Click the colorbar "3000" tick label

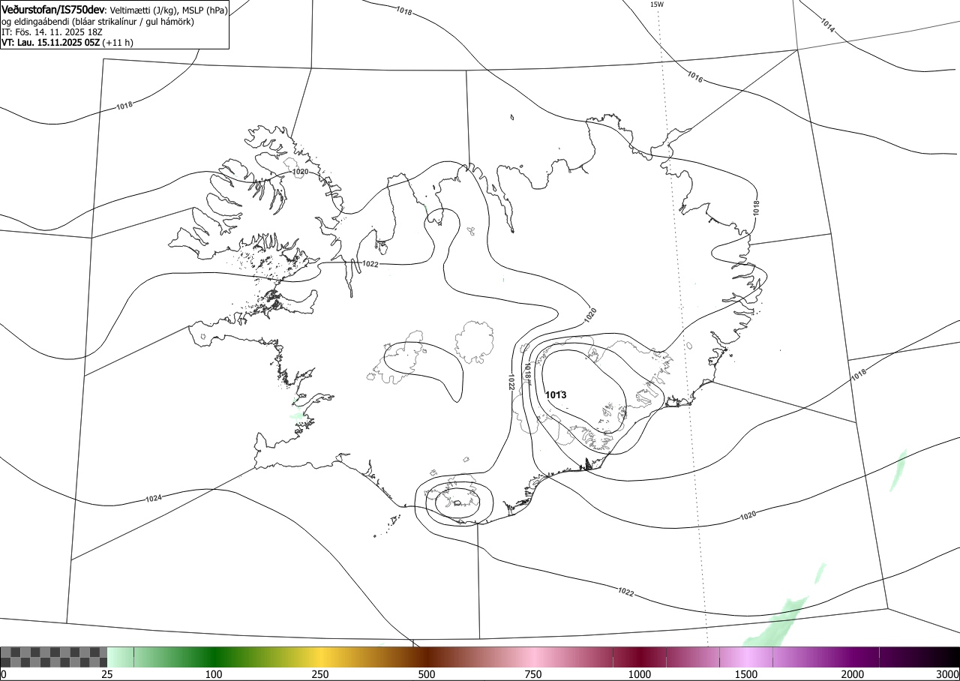947,675
